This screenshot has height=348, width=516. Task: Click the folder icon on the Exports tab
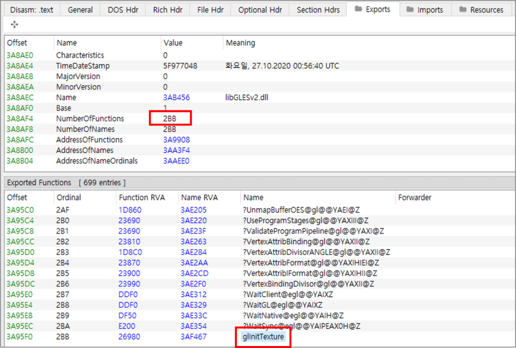pyautogui.click(x=358, y=10)
